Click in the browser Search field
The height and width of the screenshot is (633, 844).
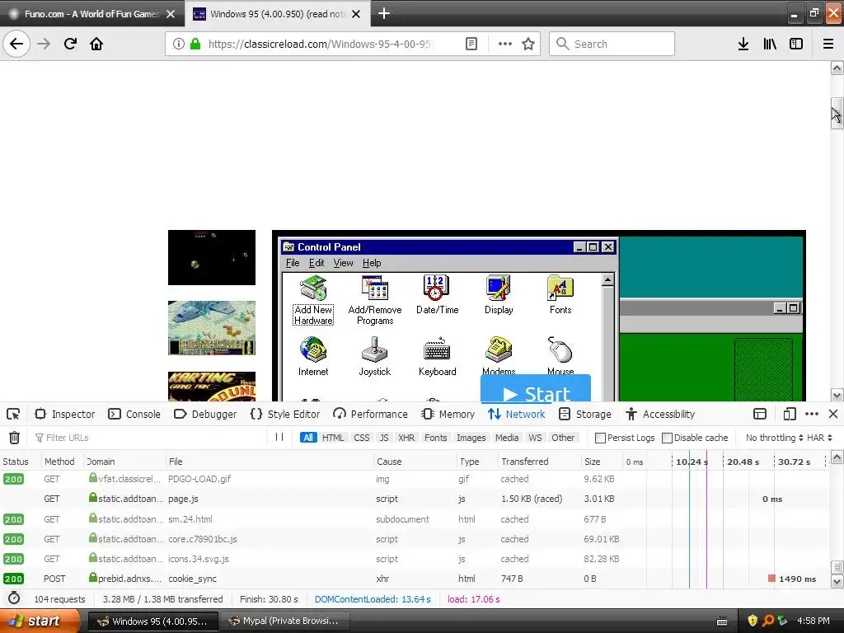[x=612, y=44]
